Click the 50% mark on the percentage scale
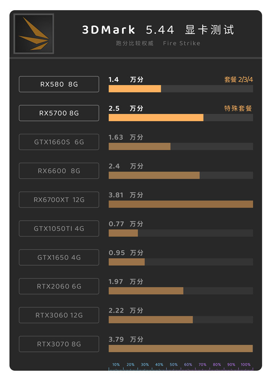This screenshot has width=271, height=380. coord(173,364)
